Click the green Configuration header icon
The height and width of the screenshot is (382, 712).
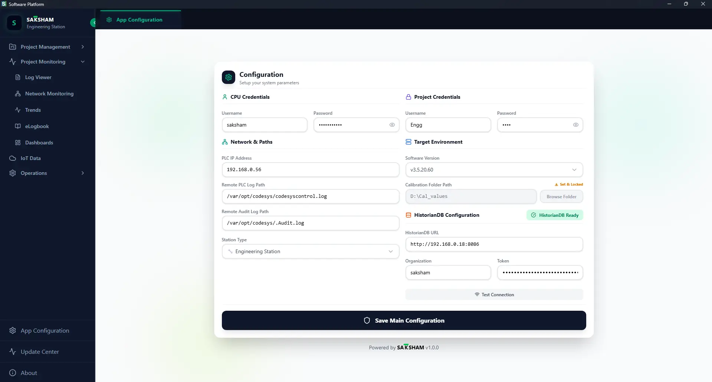click(x=229, y=77)
